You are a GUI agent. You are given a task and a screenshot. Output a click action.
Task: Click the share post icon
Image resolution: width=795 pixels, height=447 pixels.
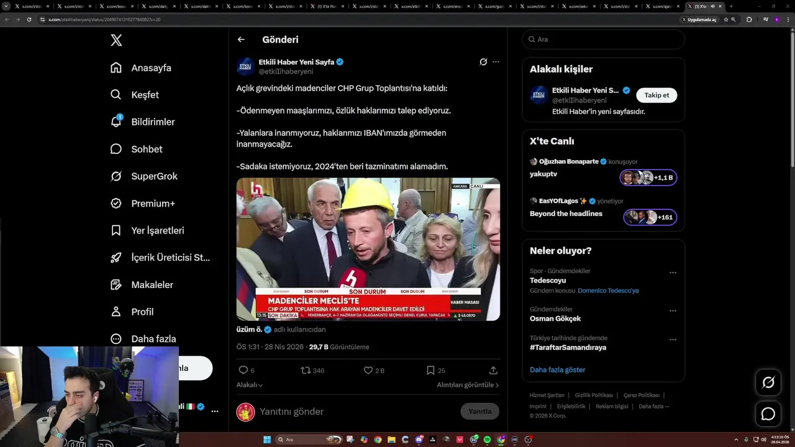pyautogui.click(x=493, y=370)
